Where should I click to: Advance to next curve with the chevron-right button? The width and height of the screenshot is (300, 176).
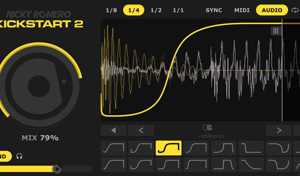[278, 130]
